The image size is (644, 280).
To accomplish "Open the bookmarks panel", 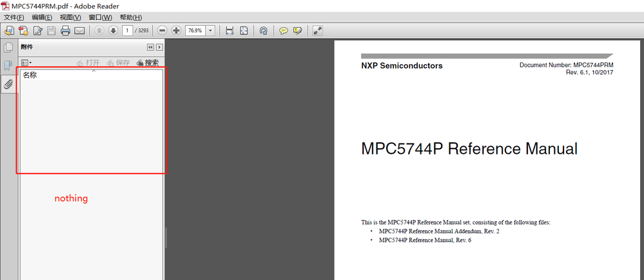I will click(8, 66).
